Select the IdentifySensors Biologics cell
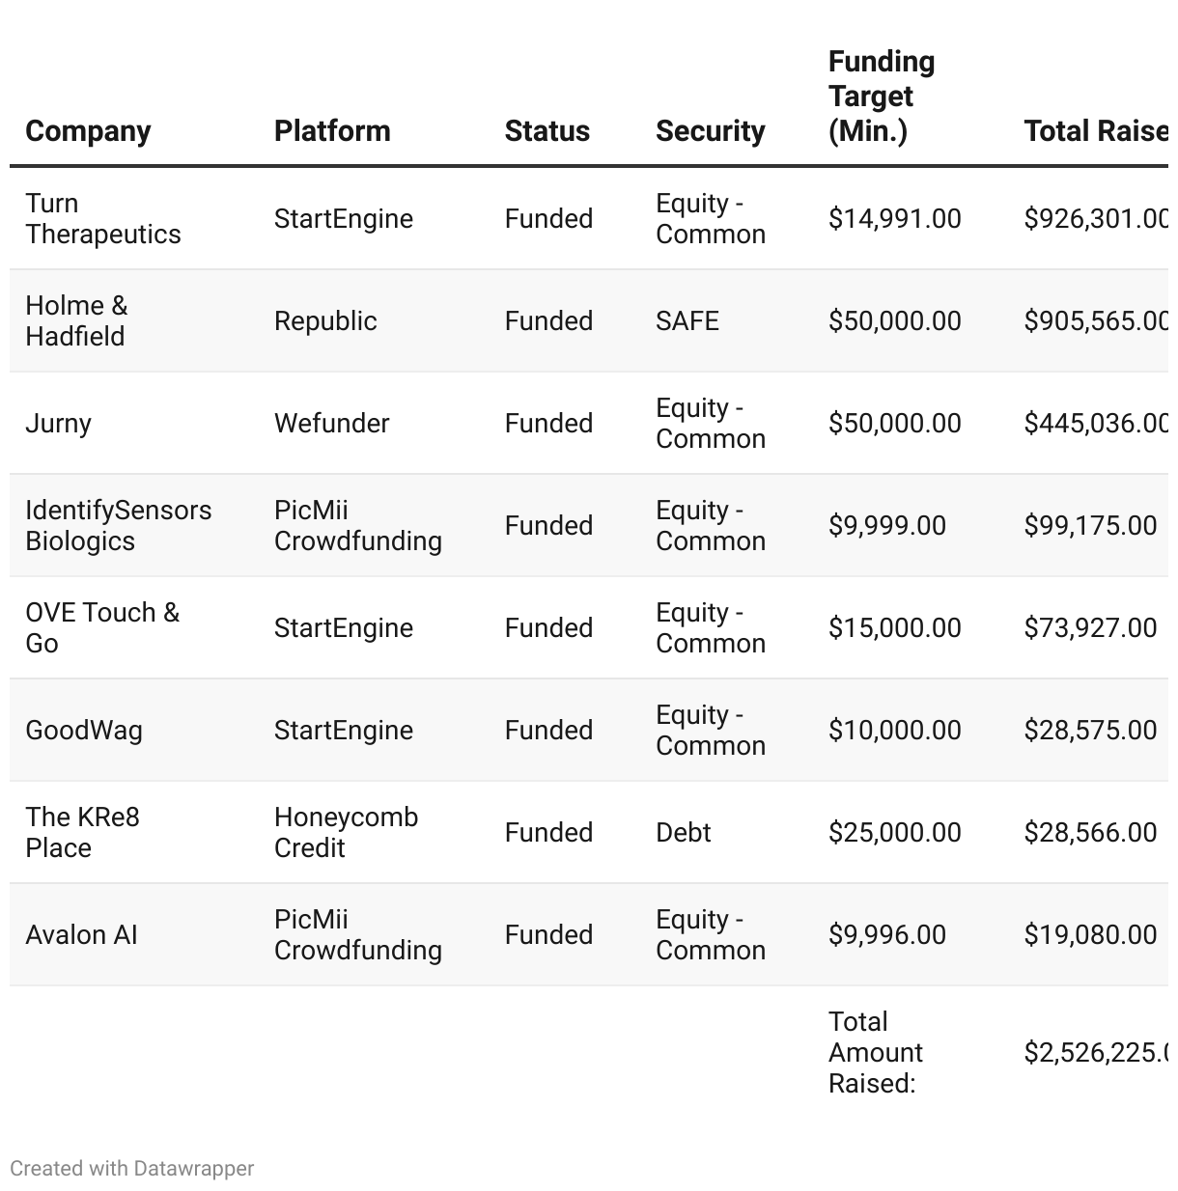The image size is (1178, 1191). (118, 526)
